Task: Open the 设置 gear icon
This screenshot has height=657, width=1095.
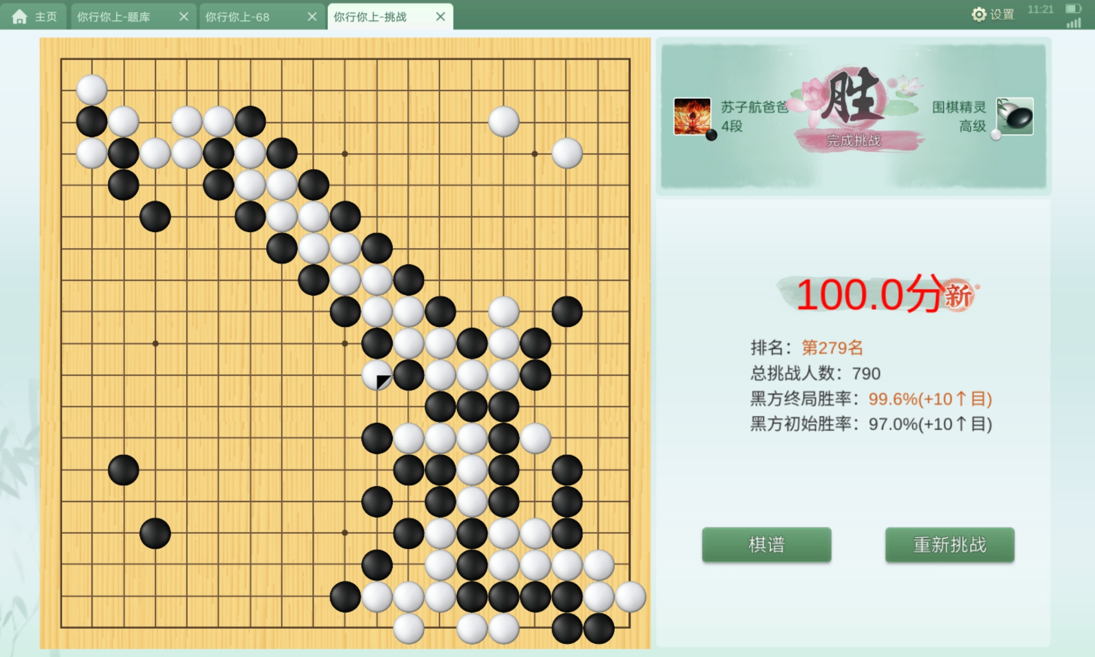Action: tap(978, 15)
